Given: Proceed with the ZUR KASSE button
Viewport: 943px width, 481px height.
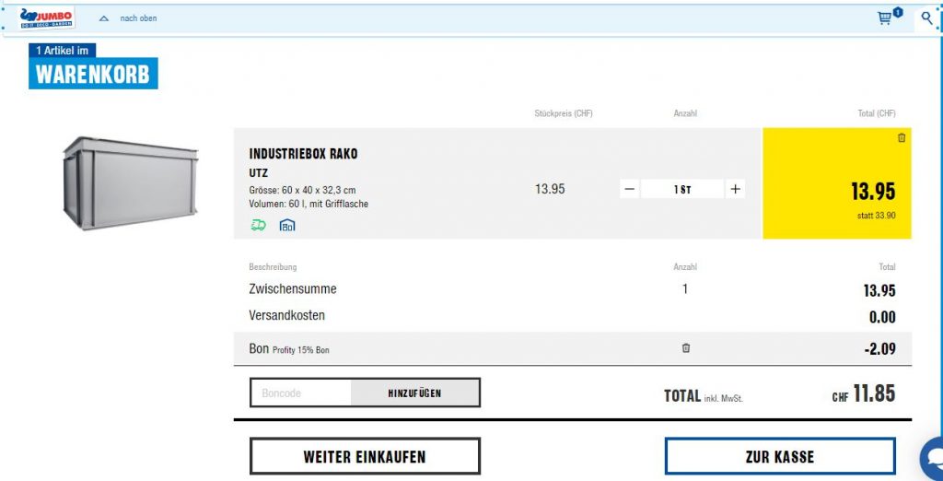Looking at the screenshot, I should 780,456.
